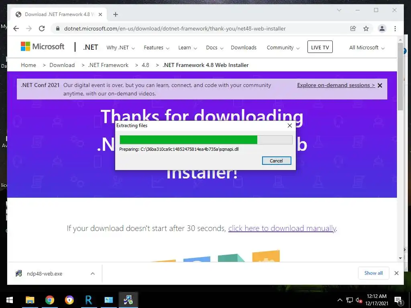The width and height of the screenshot is (411, 308).
Task: Go to Home in the breadcrumb
Action: point(28,65)
